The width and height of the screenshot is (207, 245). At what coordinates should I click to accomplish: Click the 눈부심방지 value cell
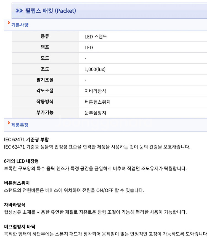[95, 113]
